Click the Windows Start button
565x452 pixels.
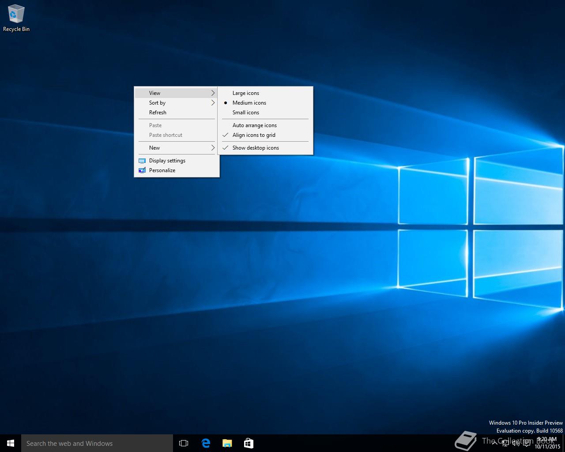[11, 443]
